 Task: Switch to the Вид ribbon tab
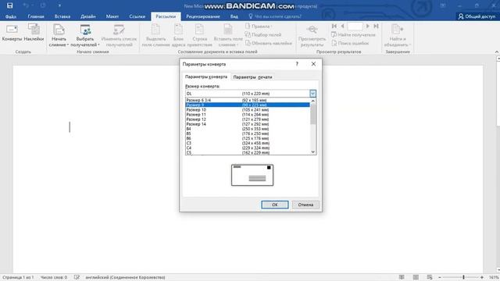pyautogui.click(x=234, y=16)
